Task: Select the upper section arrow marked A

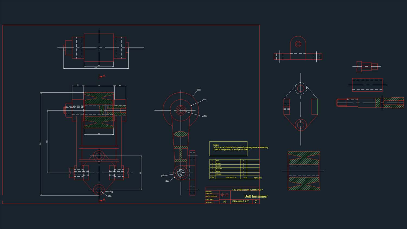Action: click(102, 77)
